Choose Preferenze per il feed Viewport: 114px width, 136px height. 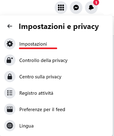point(42,110)
